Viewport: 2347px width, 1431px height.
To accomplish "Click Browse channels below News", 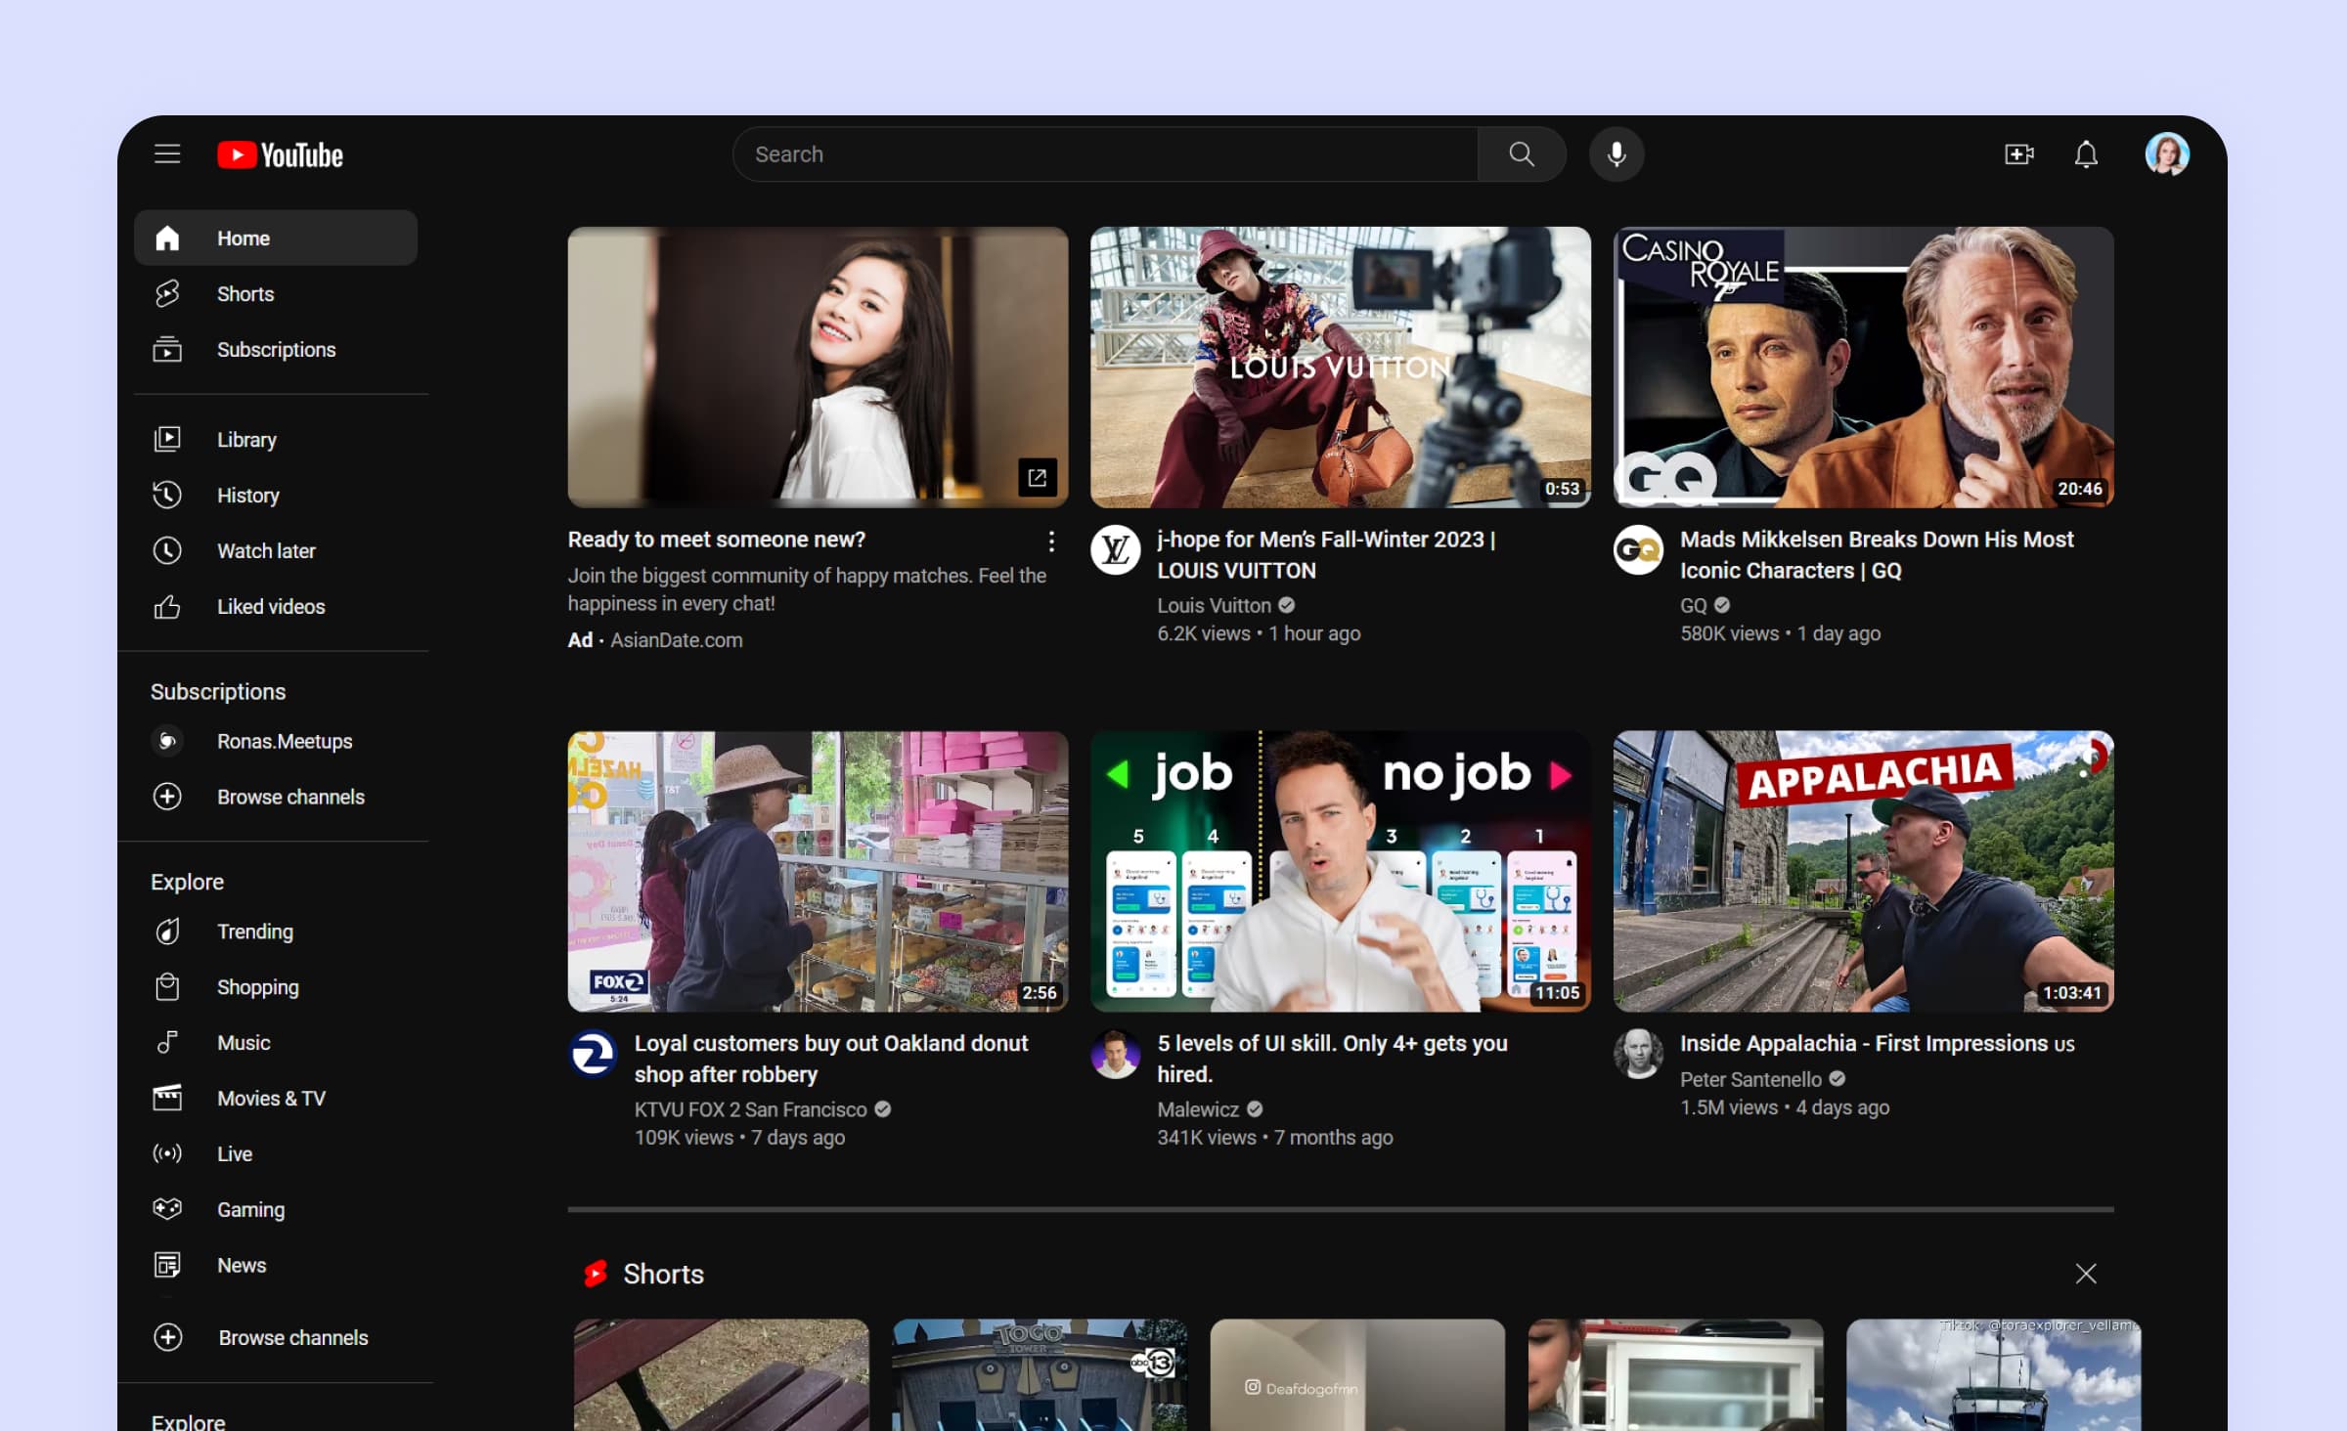I will 293,1337.
